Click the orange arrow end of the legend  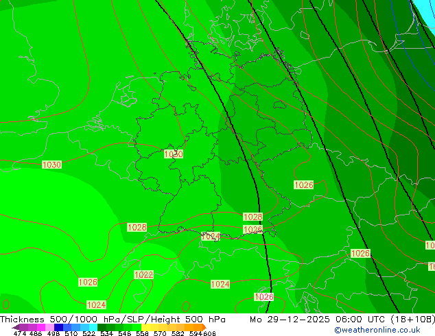click(204, 327)
